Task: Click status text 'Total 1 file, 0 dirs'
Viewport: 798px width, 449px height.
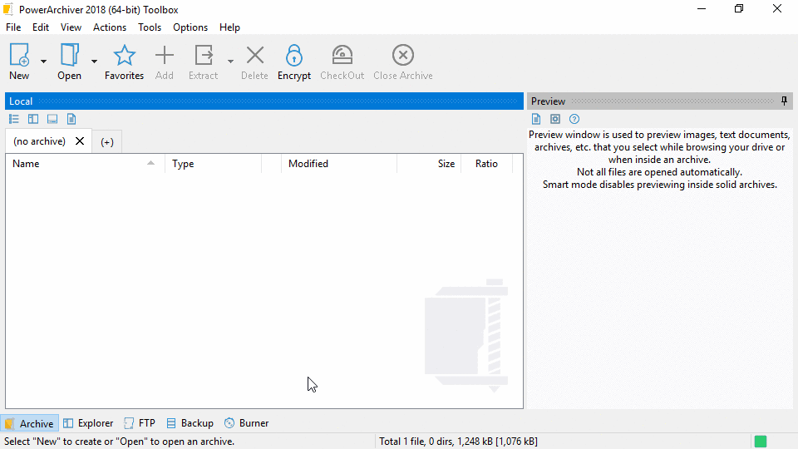Action: 416,442
